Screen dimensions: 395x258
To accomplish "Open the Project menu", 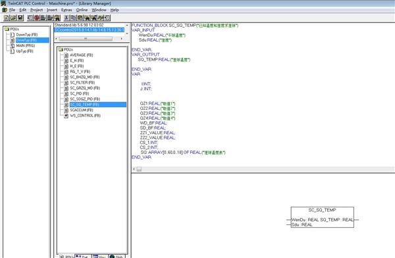I will [36, 10].
